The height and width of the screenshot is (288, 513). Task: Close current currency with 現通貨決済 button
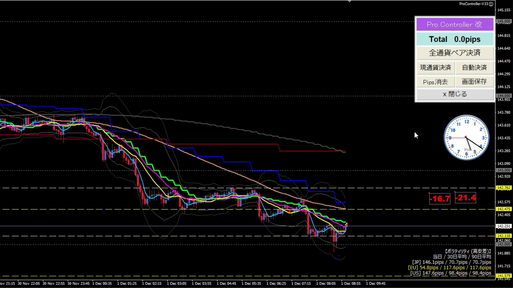click(x=435, y=67)
